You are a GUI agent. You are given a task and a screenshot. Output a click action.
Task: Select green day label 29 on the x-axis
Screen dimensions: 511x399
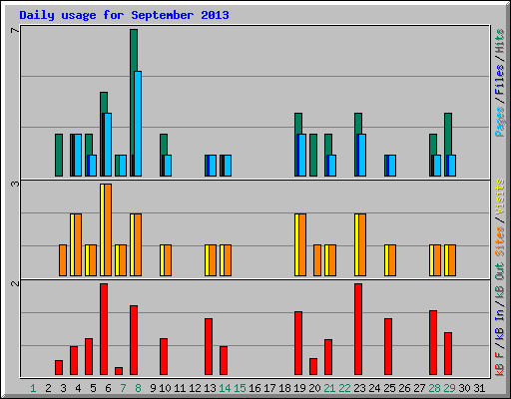pos(449,388)
